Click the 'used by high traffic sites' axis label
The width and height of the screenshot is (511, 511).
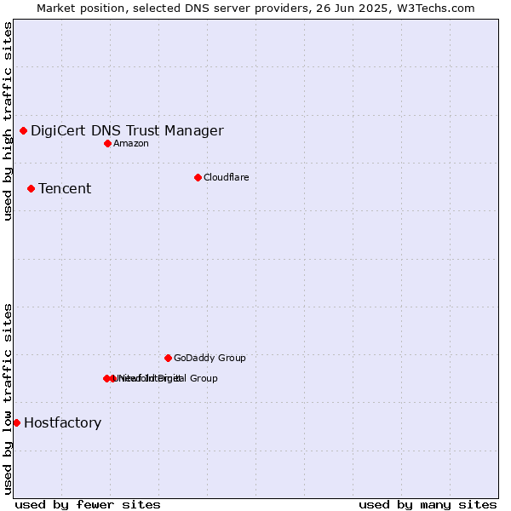(x=8, y=121)
